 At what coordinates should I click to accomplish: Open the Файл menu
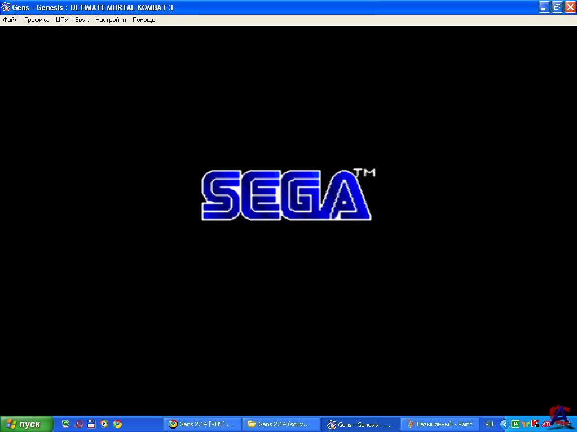click(10, 20)
